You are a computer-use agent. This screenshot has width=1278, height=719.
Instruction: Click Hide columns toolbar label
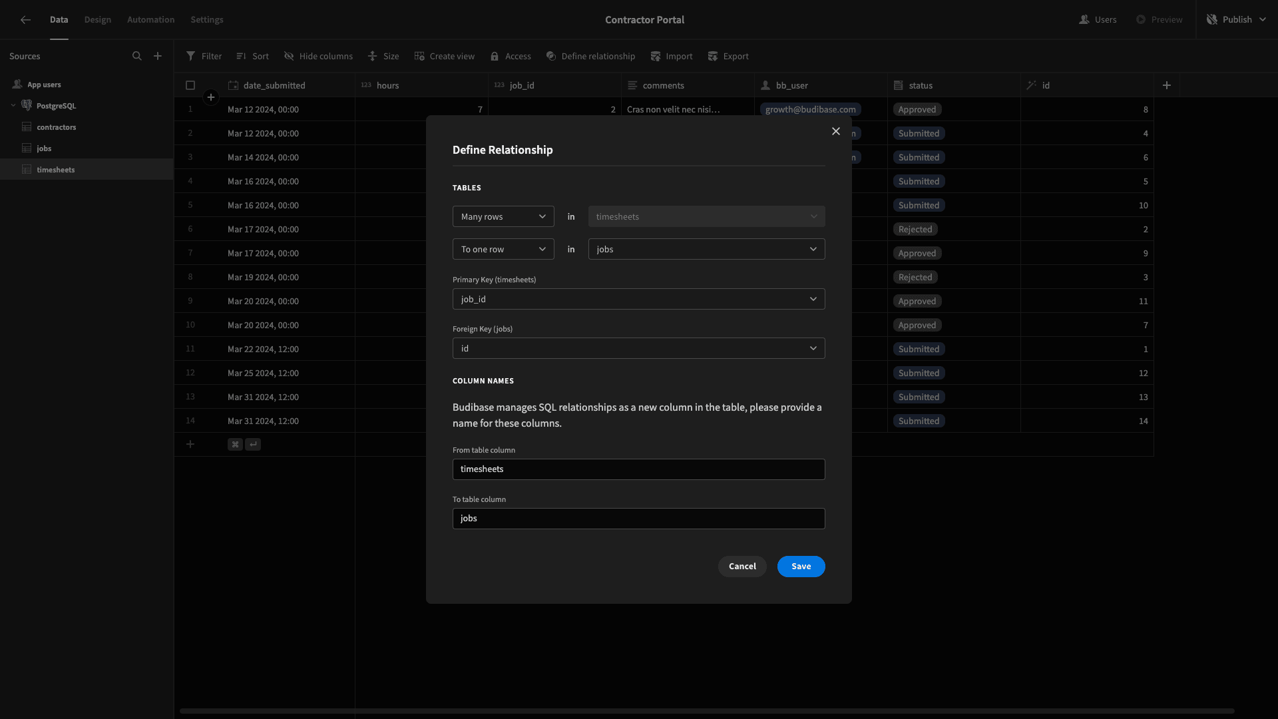point(326,56)
